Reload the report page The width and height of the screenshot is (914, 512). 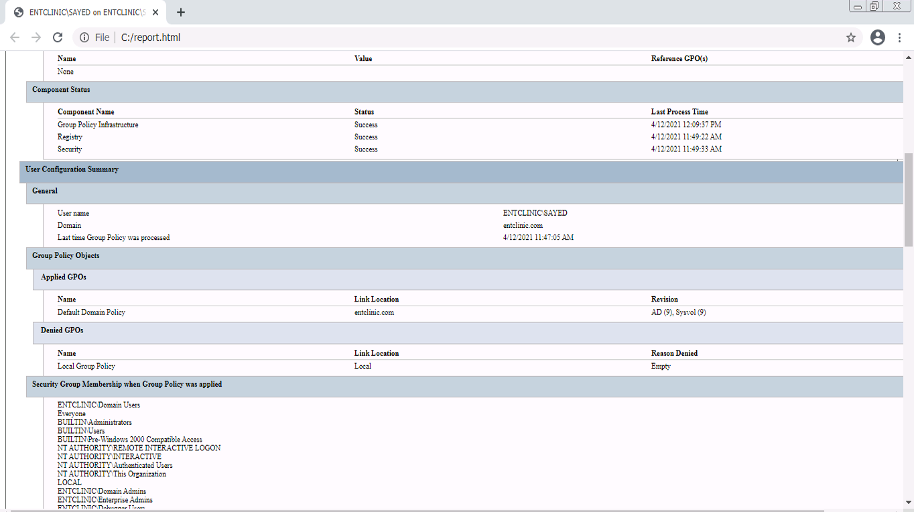(x=58, y=38)
